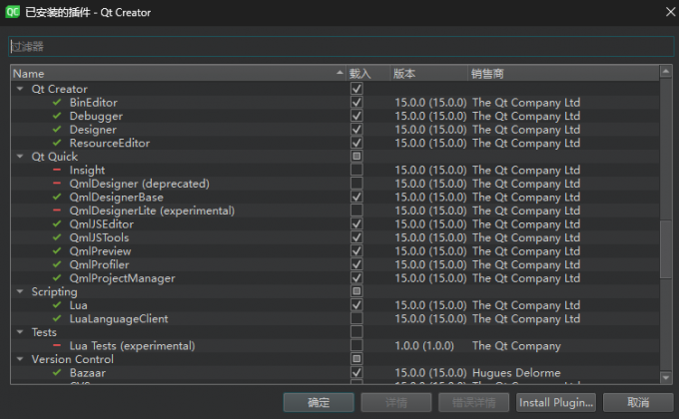Focus the 过滤器 filter input field

click(x=339, y=47)
